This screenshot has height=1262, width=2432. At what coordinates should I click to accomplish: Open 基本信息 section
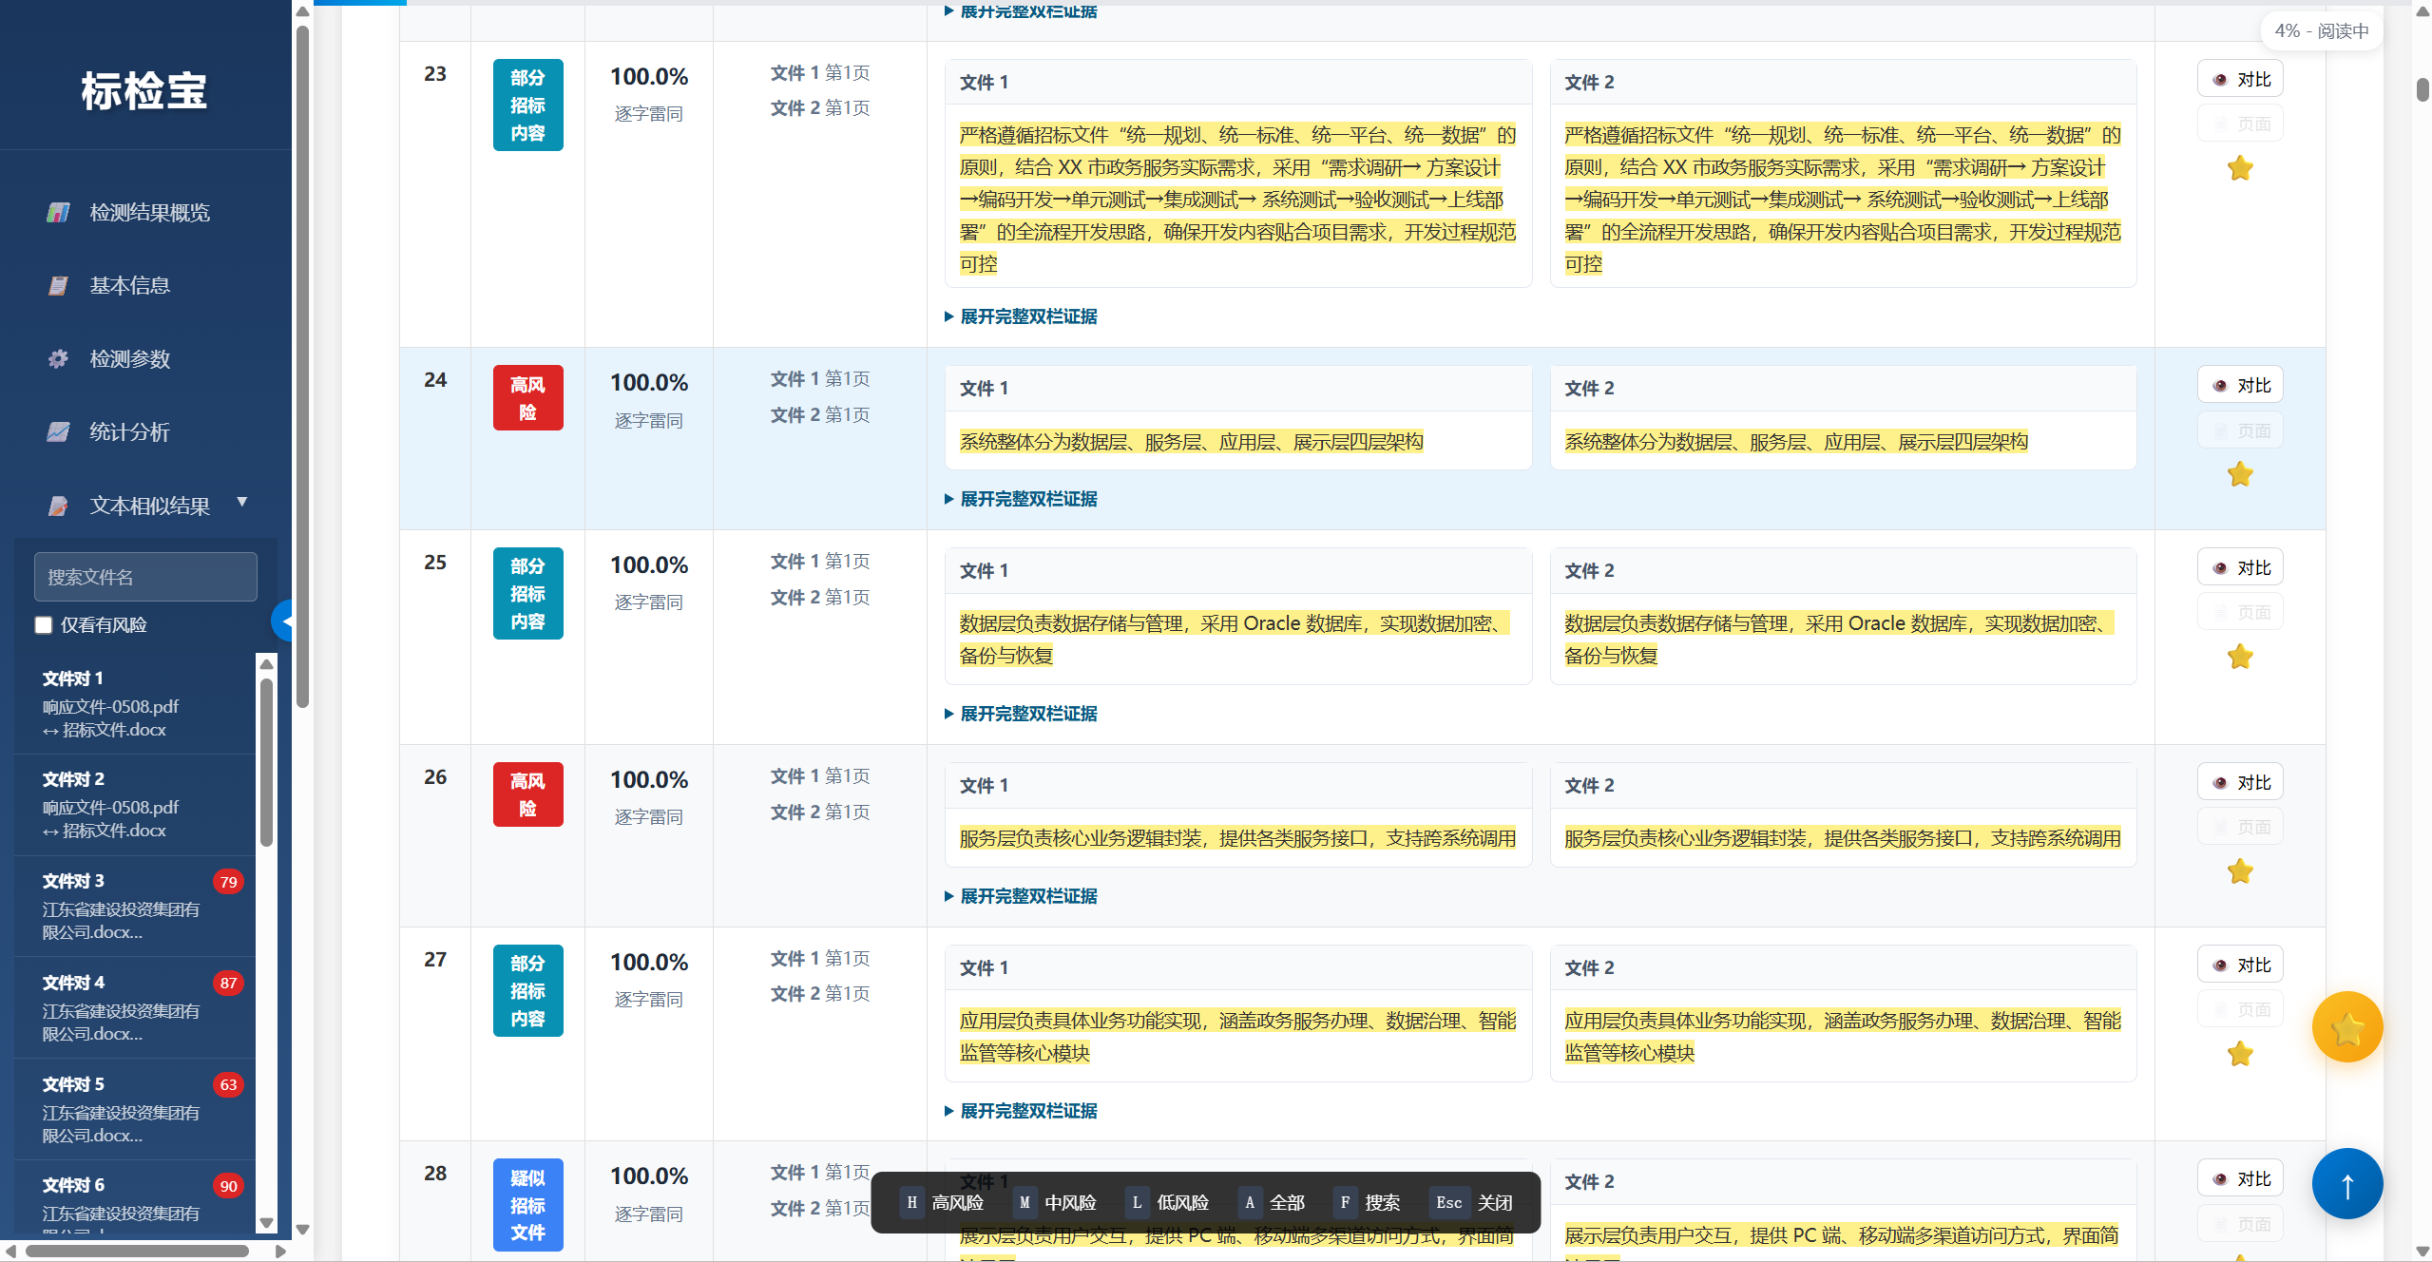point(129,285)
